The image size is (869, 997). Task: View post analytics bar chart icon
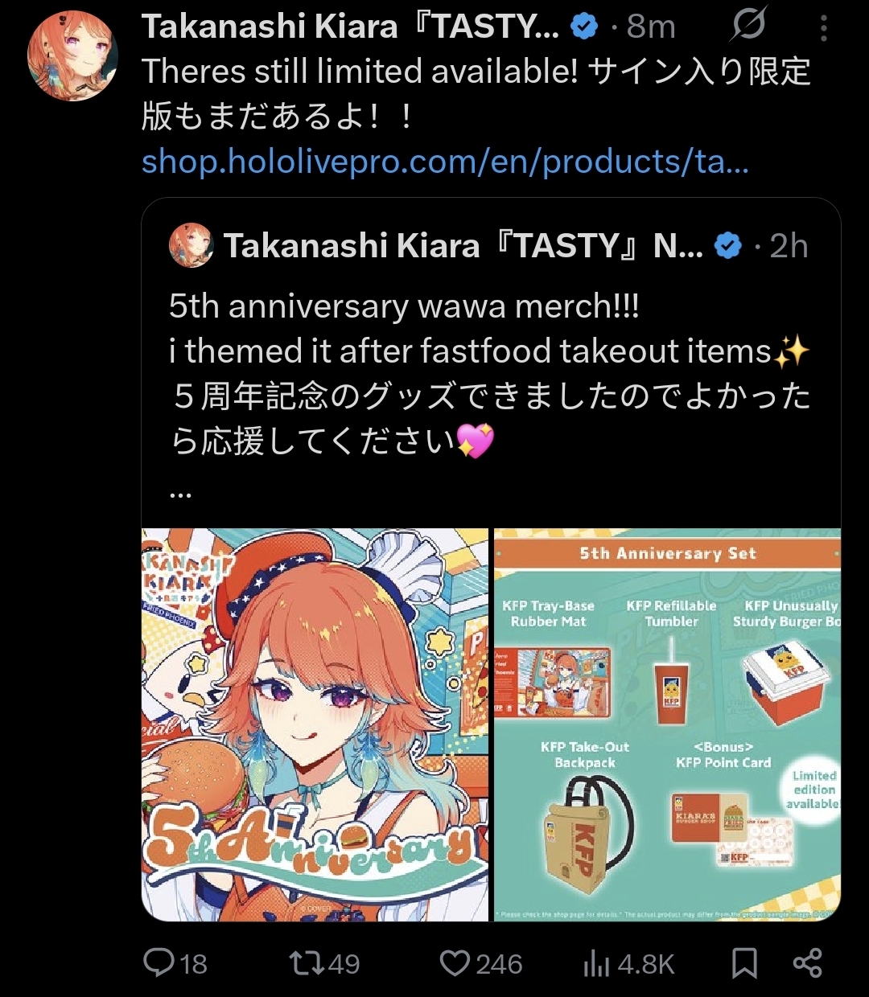596,963
